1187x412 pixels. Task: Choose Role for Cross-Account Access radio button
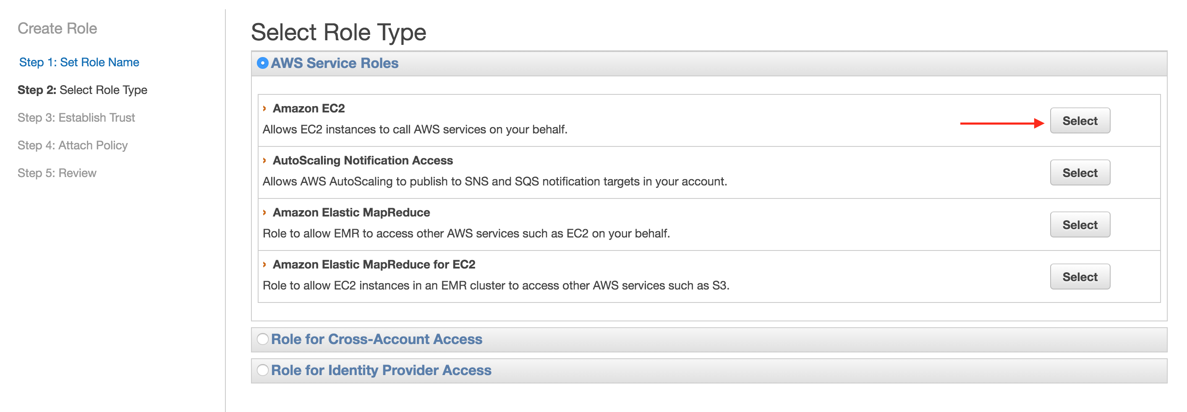click(x=263, y=339)
